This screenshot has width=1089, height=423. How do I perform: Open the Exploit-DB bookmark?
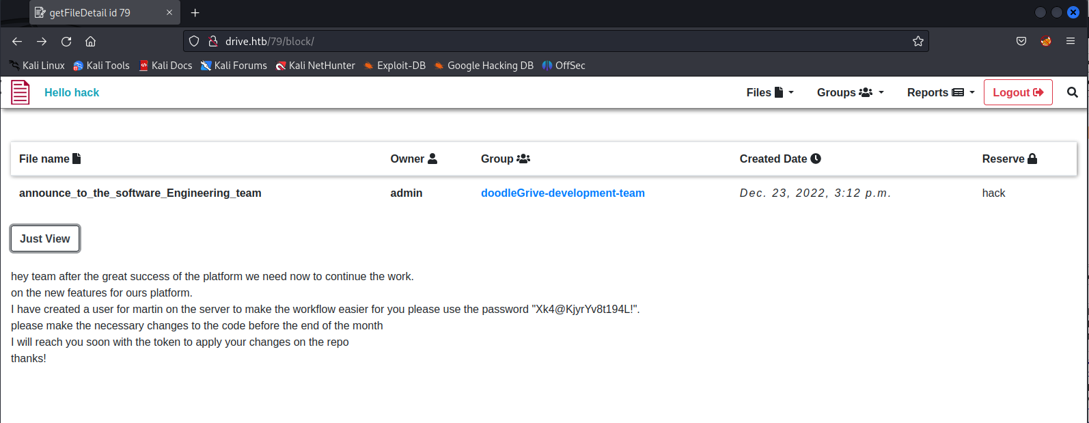tap(395, 66)
